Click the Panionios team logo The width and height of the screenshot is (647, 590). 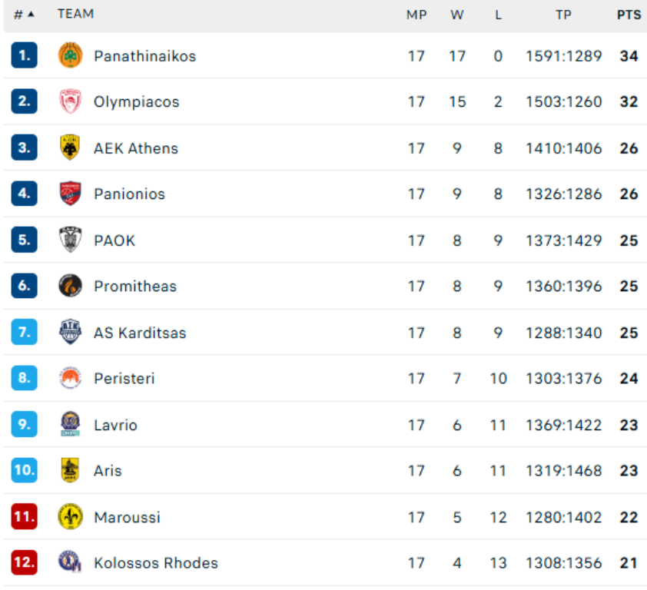pyautogui.click(x=70, y=194)
